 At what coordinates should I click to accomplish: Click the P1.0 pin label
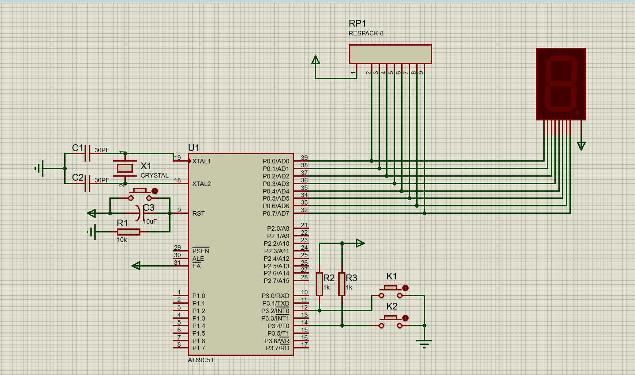pos(199,296)
